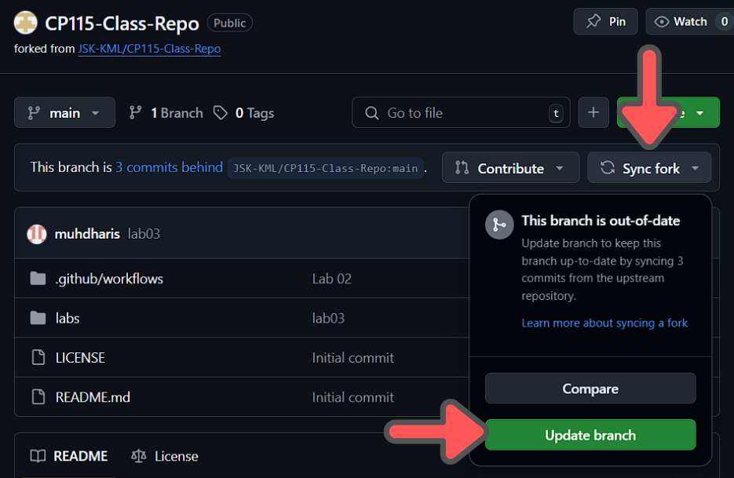Click the CP115-Class-Repo repository title
Viewport: 734px width, 478px height.
(122, 24)
